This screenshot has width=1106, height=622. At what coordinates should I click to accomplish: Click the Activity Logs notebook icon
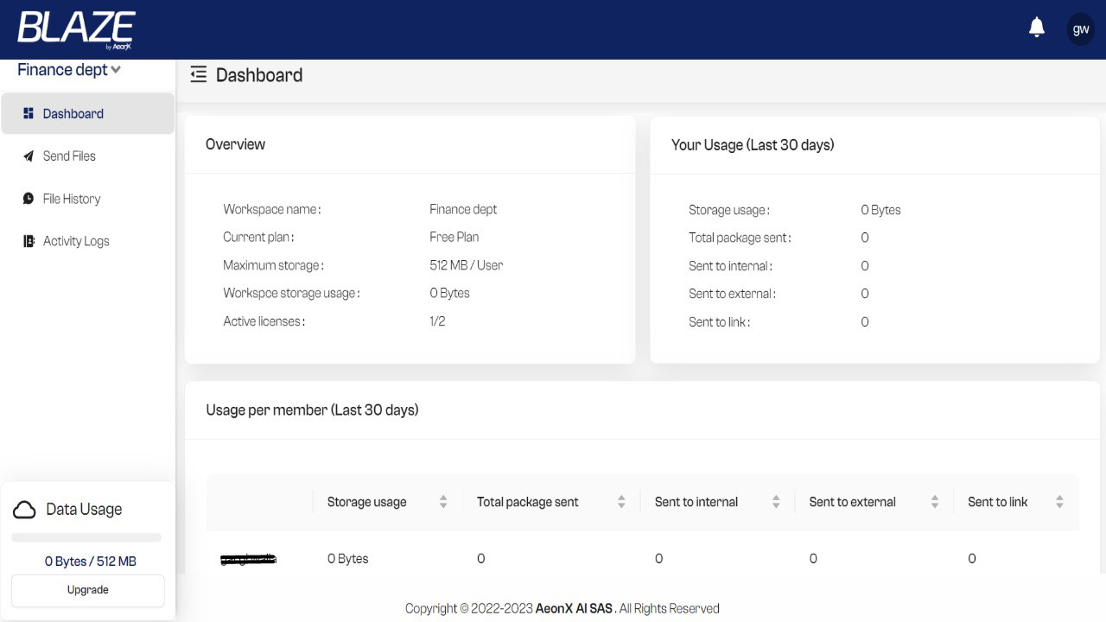pyautogui.click(x=28, y=241)
